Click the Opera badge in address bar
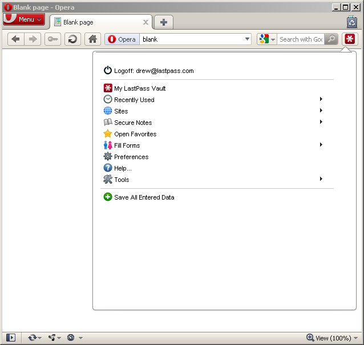This screenshot has height=345, width=364. point(122,39)
